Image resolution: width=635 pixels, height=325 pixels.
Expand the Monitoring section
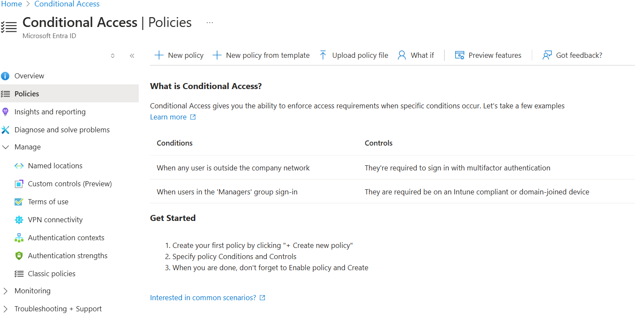(x=6, y=291)
